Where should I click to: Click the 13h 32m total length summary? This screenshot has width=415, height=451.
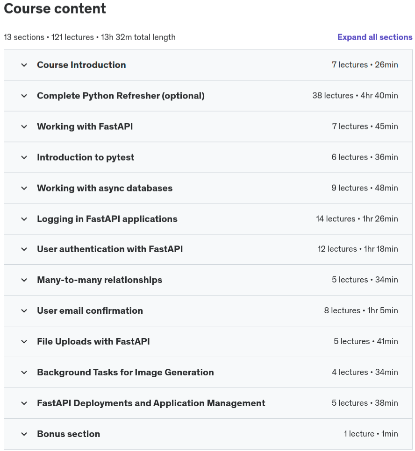point(138,37)
